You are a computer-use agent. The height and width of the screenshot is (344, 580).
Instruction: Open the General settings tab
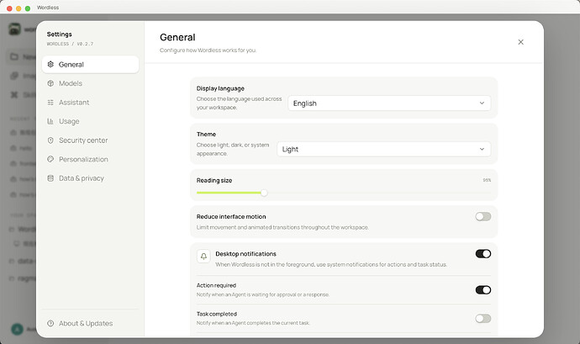pyautogui.click(x=90, y=65)
